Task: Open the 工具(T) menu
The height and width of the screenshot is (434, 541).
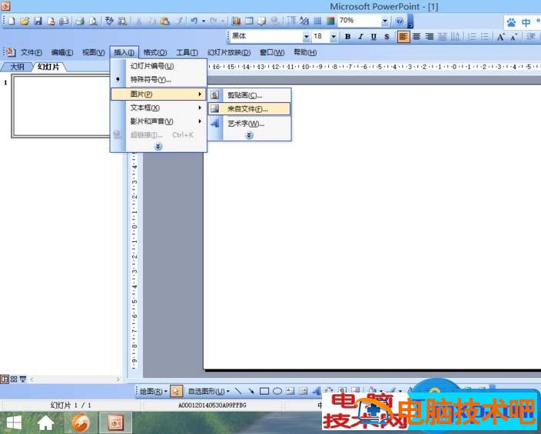Action: click(x=187, y=52)
